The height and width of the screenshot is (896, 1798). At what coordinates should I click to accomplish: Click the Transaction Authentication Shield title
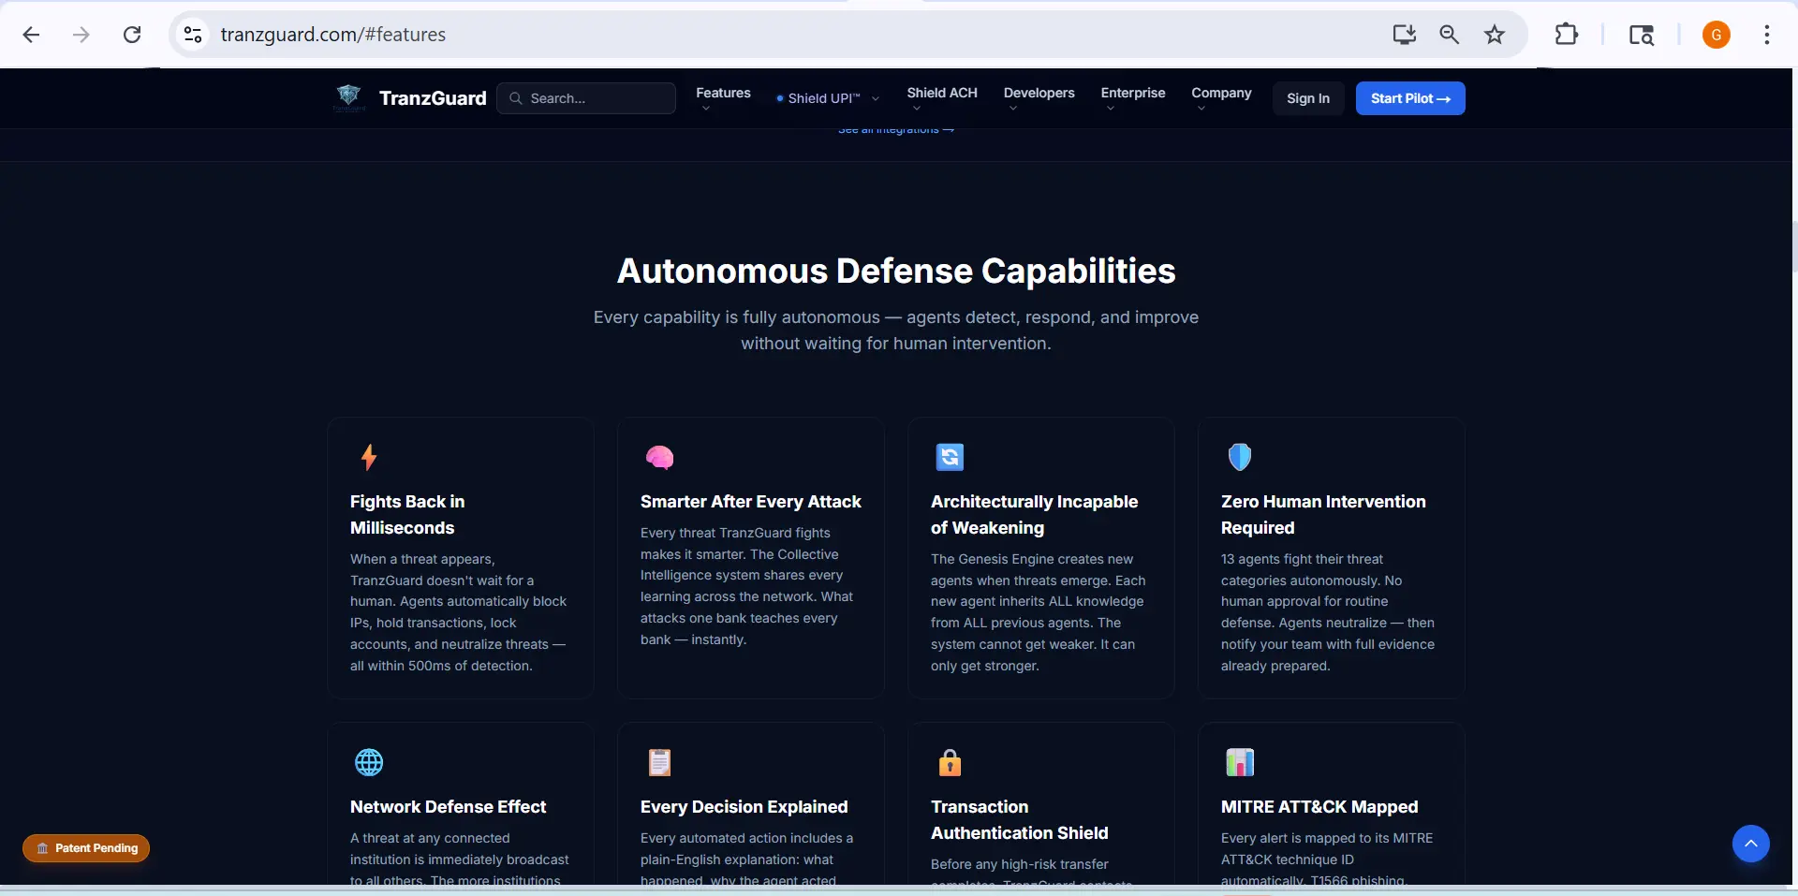click(1019, 820)
